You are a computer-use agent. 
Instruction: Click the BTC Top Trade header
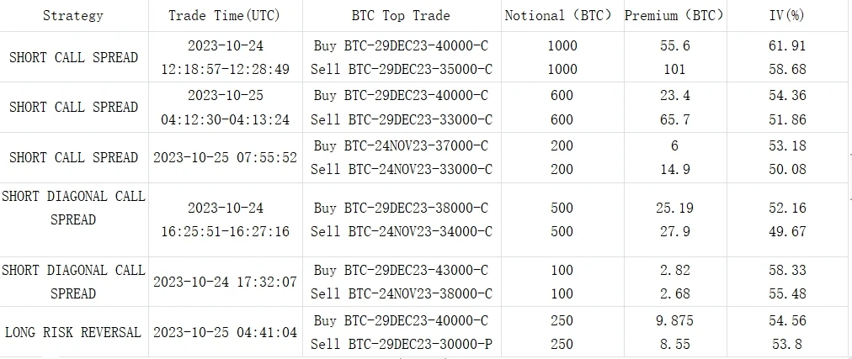click(401, 15)
